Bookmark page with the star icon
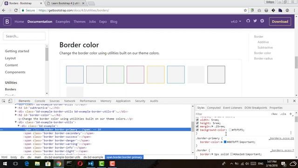298x168 pixels. (245, 10)
